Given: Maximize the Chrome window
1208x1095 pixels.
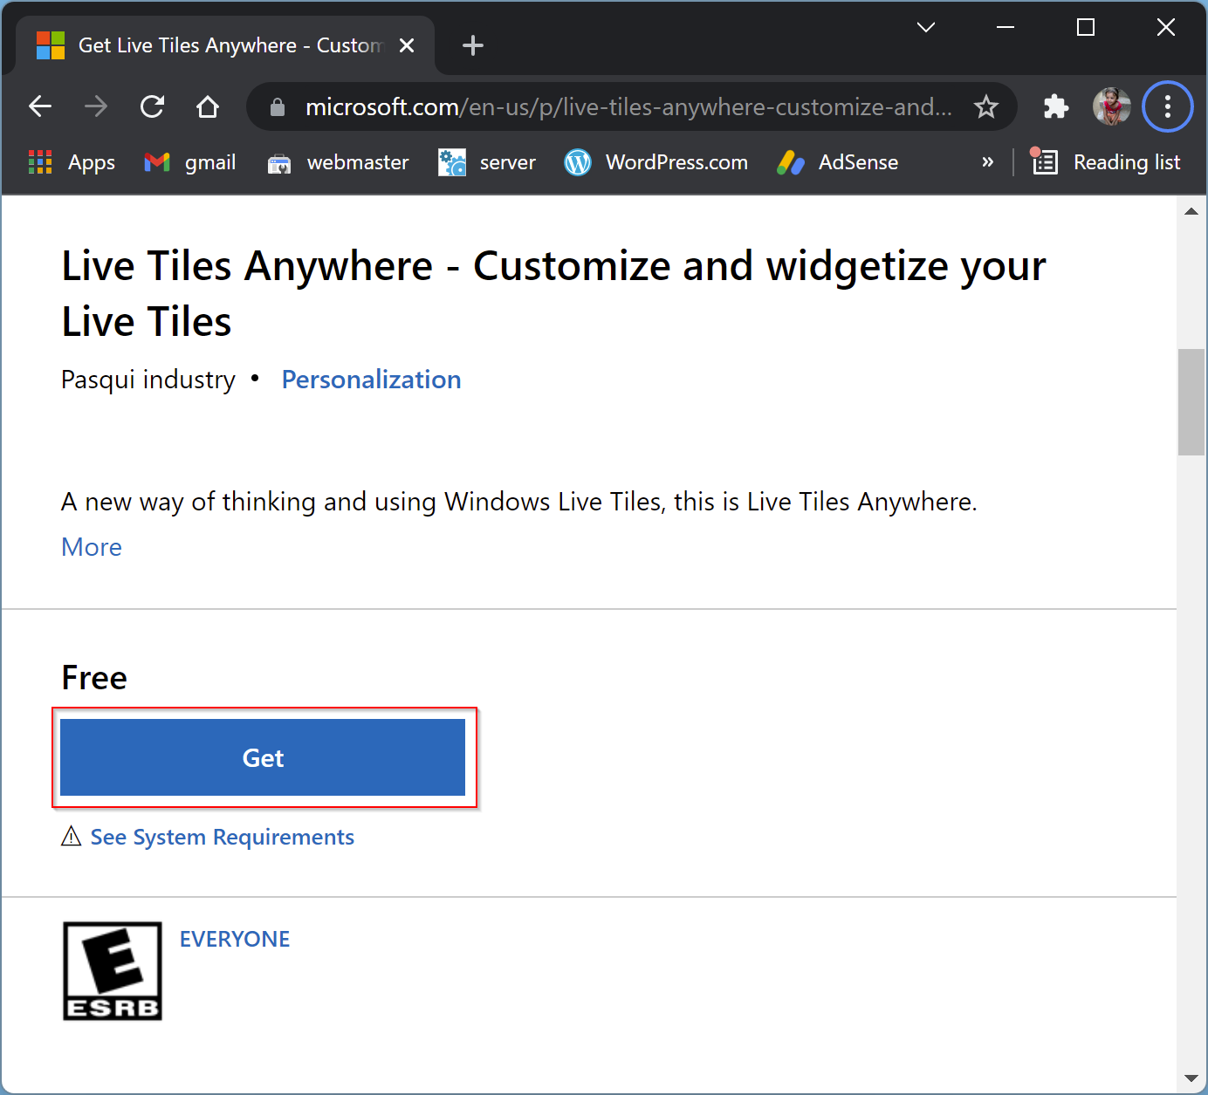Looking at the screenshot, I should (1086, 27).
